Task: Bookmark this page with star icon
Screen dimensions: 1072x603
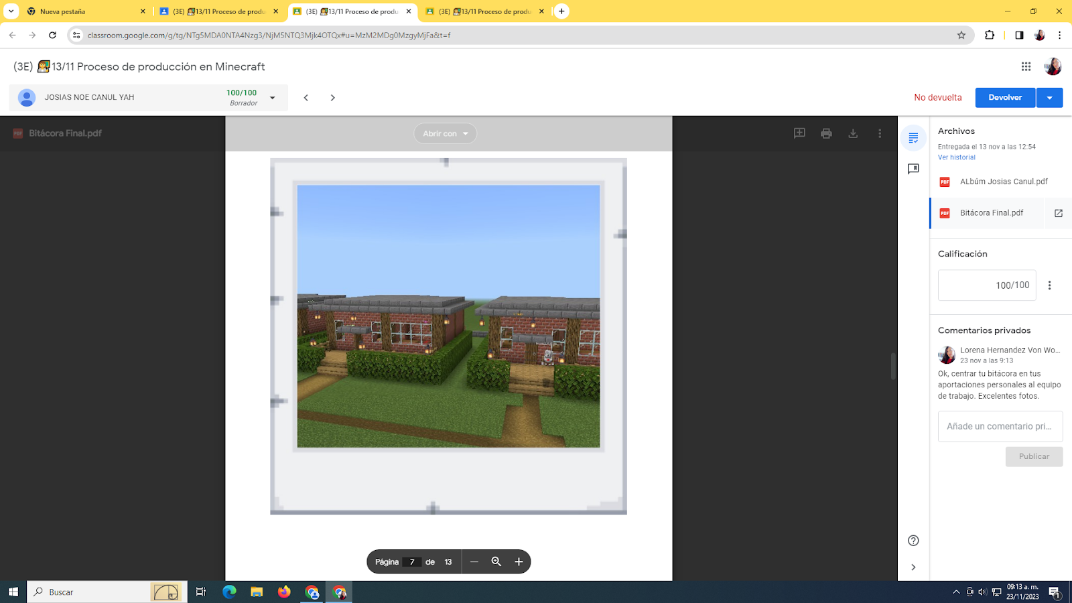Action: point(961,35)
